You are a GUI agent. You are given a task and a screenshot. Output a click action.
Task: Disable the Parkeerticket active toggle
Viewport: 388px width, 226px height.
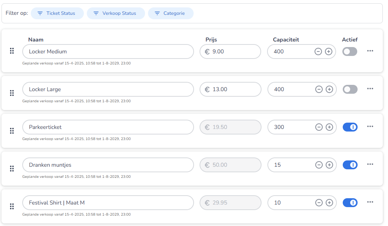(350, 127)
